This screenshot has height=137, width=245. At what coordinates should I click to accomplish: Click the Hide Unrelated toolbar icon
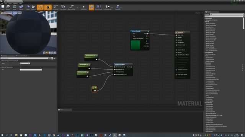point(72,7)
